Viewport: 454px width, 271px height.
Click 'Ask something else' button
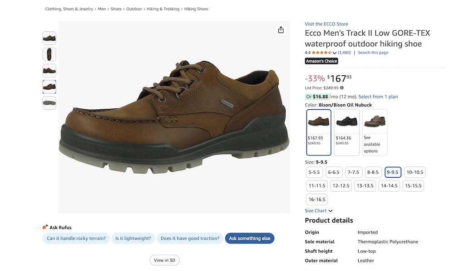pos(249,238)
